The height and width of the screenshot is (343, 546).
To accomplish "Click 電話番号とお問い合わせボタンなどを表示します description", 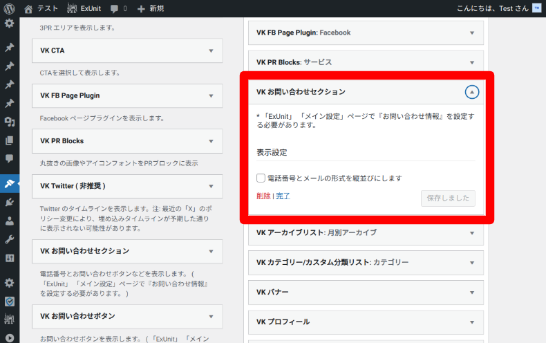I will coord(124,284).
